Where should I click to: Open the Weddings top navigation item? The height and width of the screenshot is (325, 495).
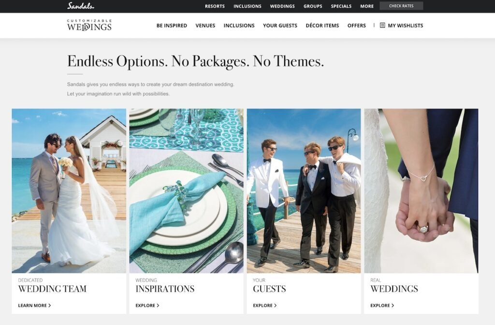pyautogui.click(x=282, y=6)
